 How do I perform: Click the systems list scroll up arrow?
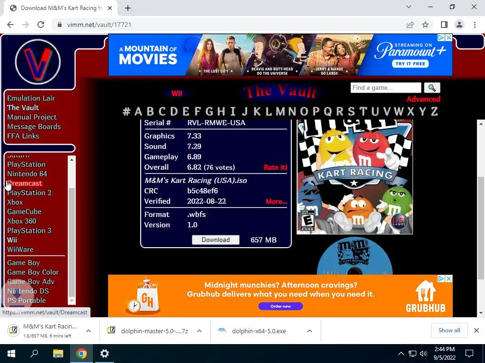[72, 160]
